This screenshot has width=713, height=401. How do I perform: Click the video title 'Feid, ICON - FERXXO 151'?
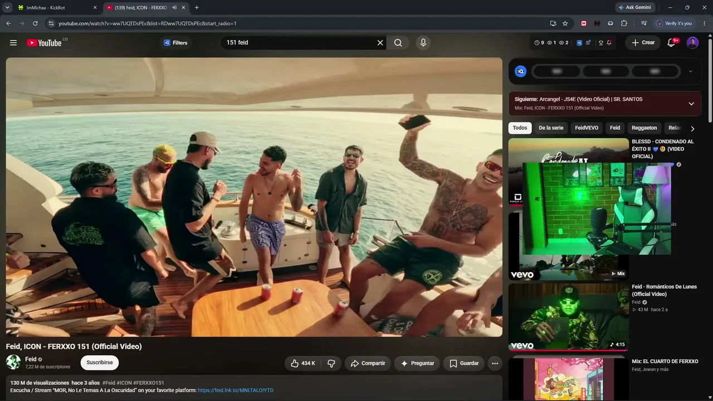pos(74,346)
